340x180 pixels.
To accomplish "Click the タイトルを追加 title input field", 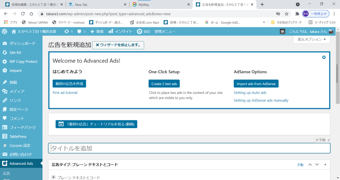I will click(x=189, y=148).
